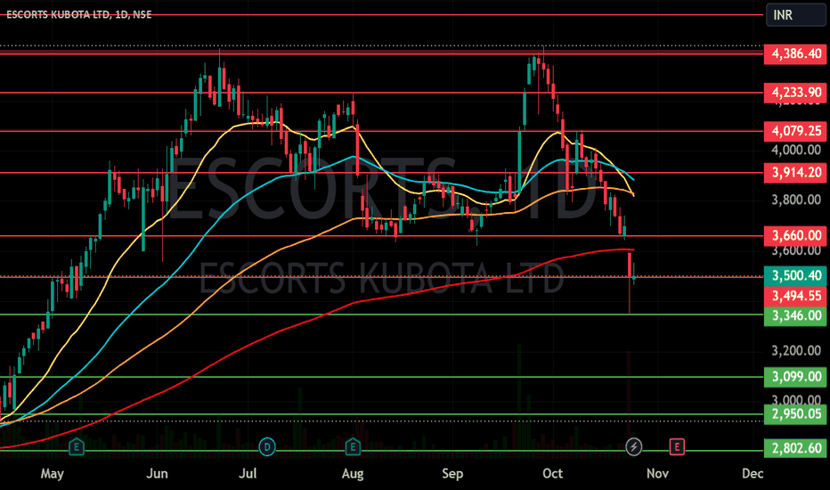The image size is (830, 490).
Task: Click the 3,494.55 red price label
Action: [x=795, y=296]
